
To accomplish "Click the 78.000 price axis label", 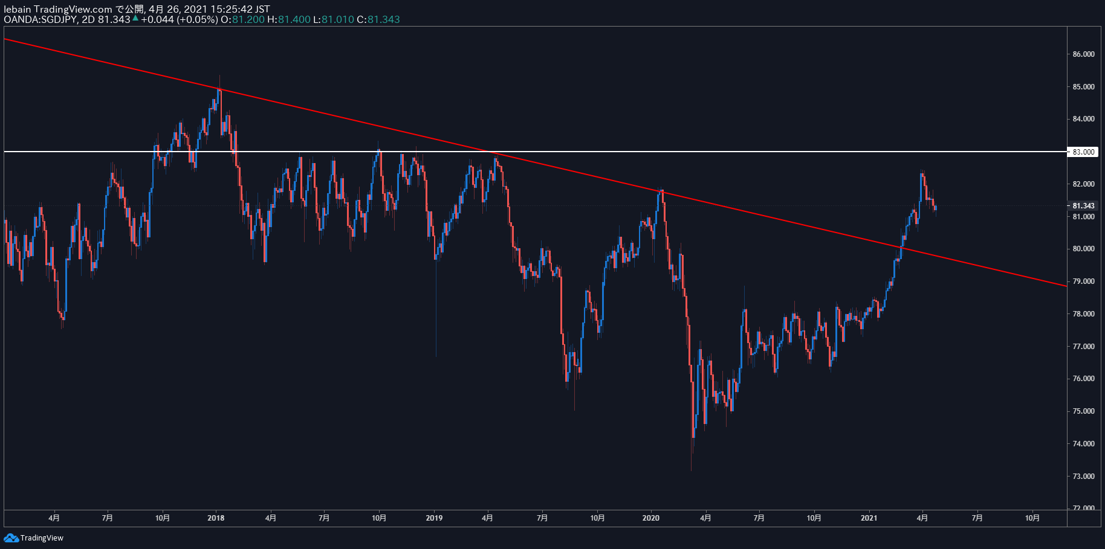I will 1083,314.
